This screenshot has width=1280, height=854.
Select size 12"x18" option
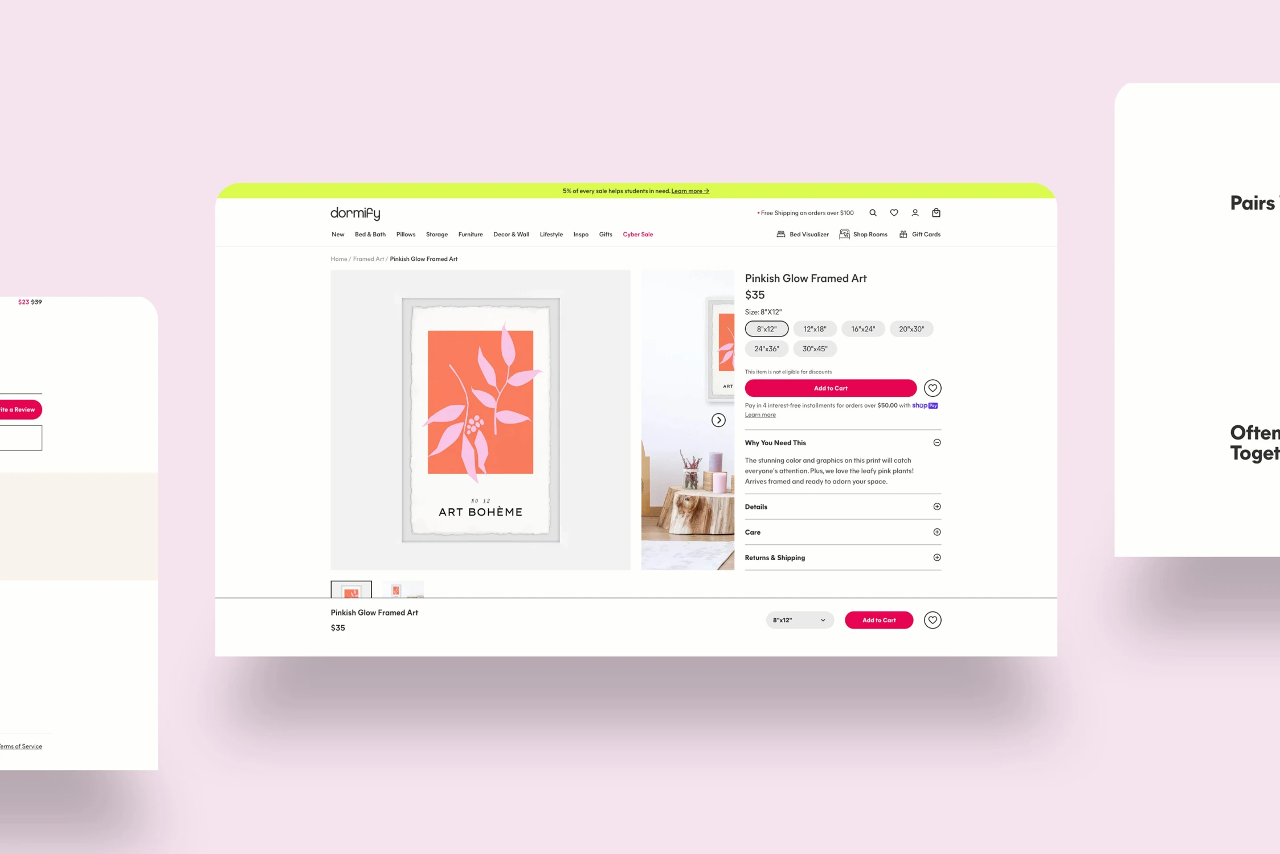[x=815, y=329]
